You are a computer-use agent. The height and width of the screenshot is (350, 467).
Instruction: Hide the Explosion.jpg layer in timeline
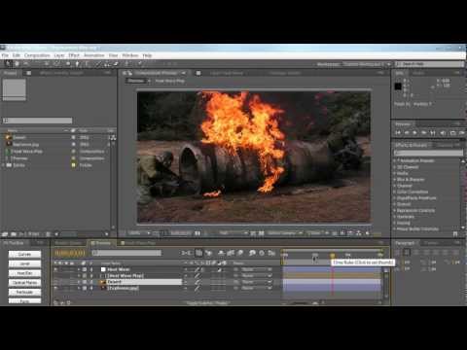55,288
